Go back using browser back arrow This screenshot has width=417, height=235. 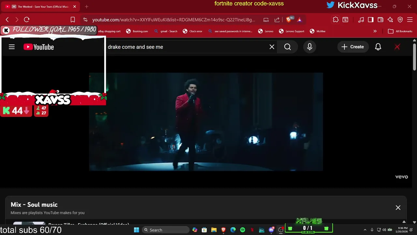tap(7, 20)
